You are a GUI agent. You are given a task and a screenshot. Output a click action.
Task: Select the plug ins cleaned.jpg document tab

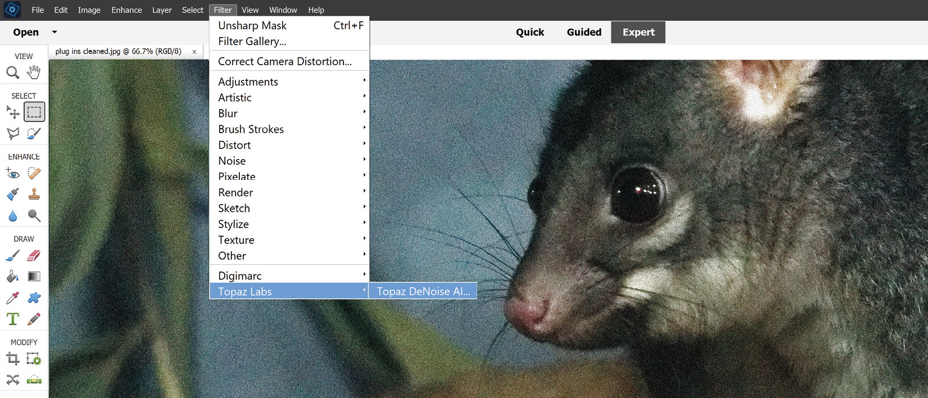click(x=118, y=51)
